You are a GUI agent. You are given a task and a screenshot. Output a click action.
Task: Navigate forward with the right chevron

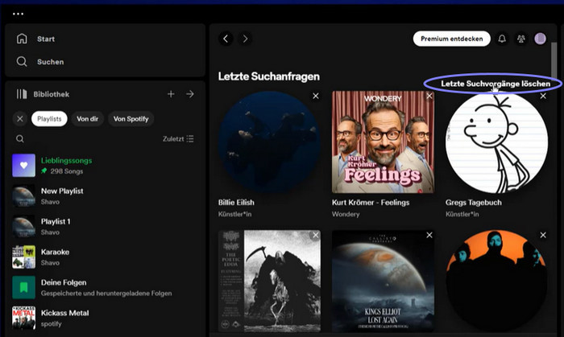(x=245, y=39)
